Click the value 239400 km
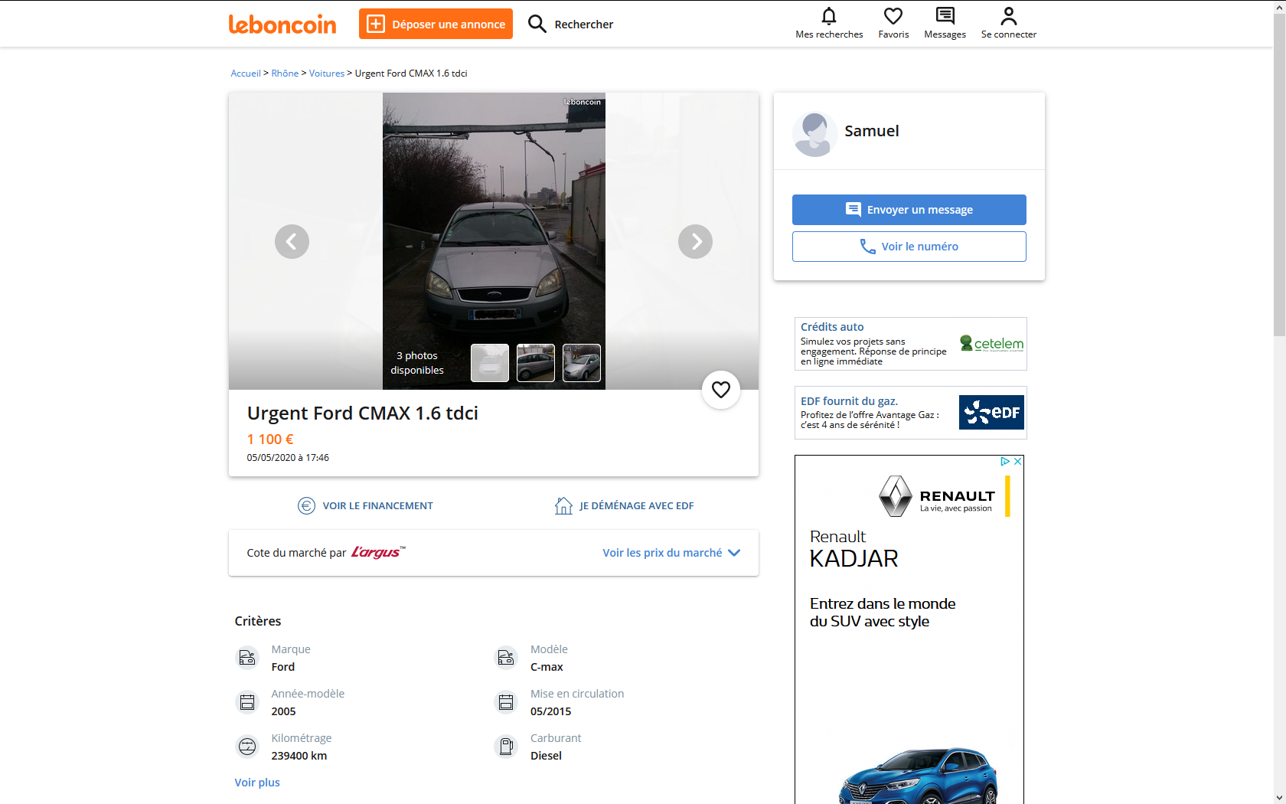The height and width of the screenshot is (804, 1286). [299, 756]
